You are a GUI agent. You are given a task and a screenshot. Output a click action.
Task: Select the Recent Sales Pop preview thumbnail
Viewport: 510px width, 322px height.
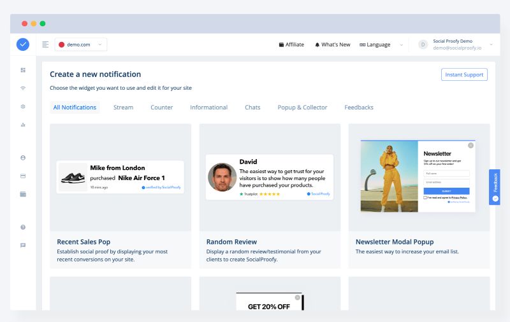click(x=120, y=178)
